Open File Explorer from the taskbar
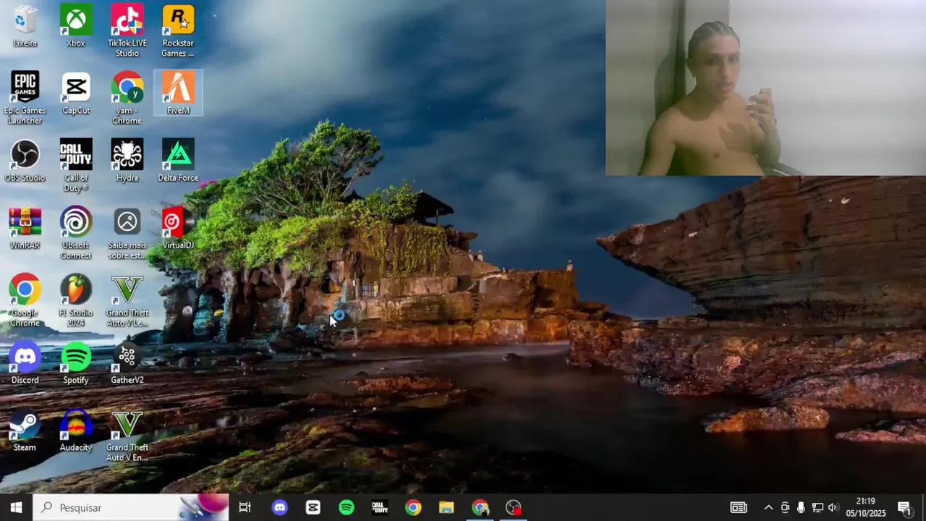Screen dimensions: 926x521 click(446, 507)
